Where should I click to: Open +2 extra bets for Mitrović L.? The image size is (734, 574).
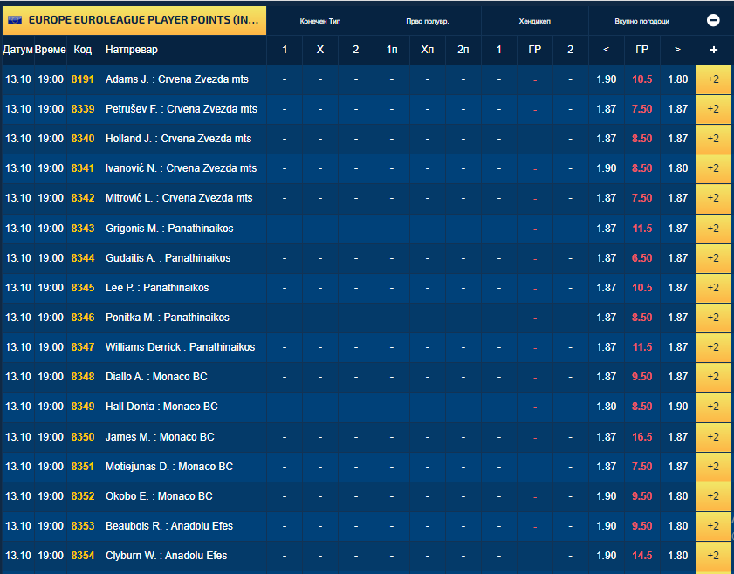point(713,198)
